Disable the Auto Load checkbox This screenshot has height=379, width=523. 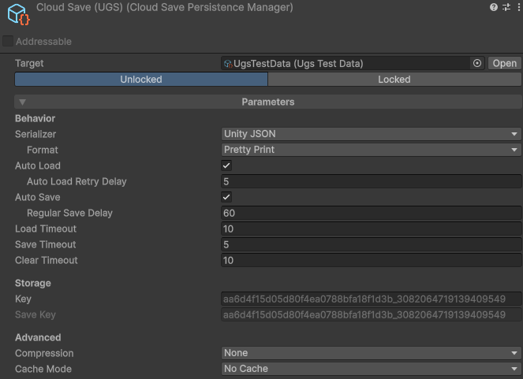[x=226, y=165]
